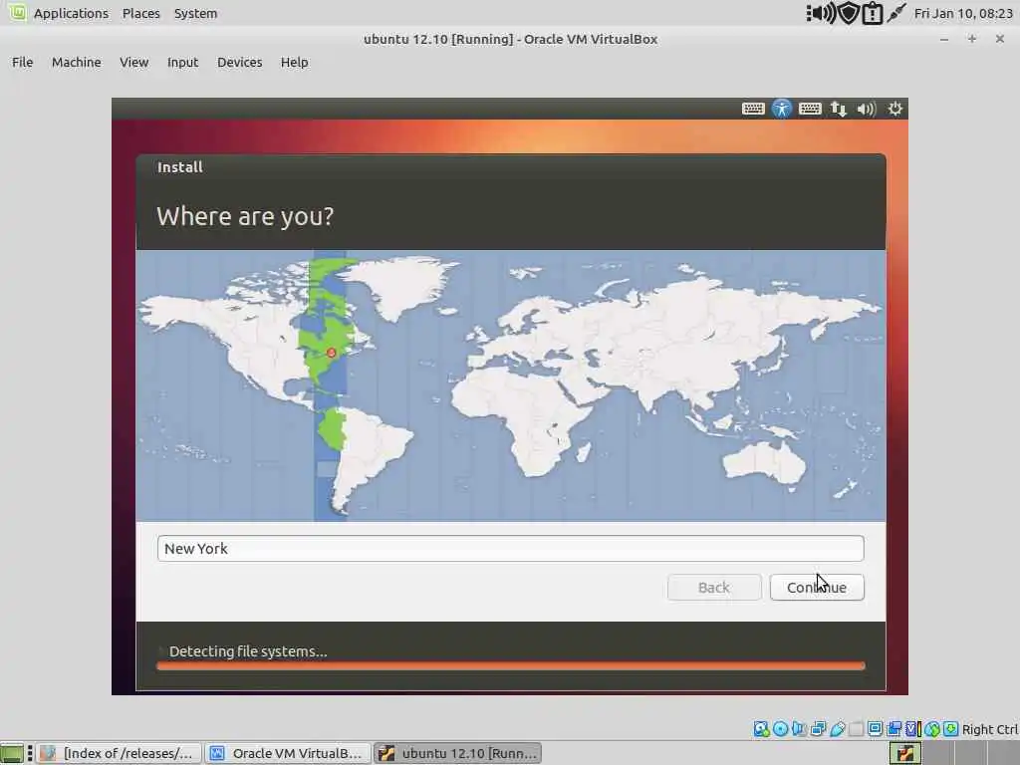Click the Install title text
1020x765 pixels.
180,167
